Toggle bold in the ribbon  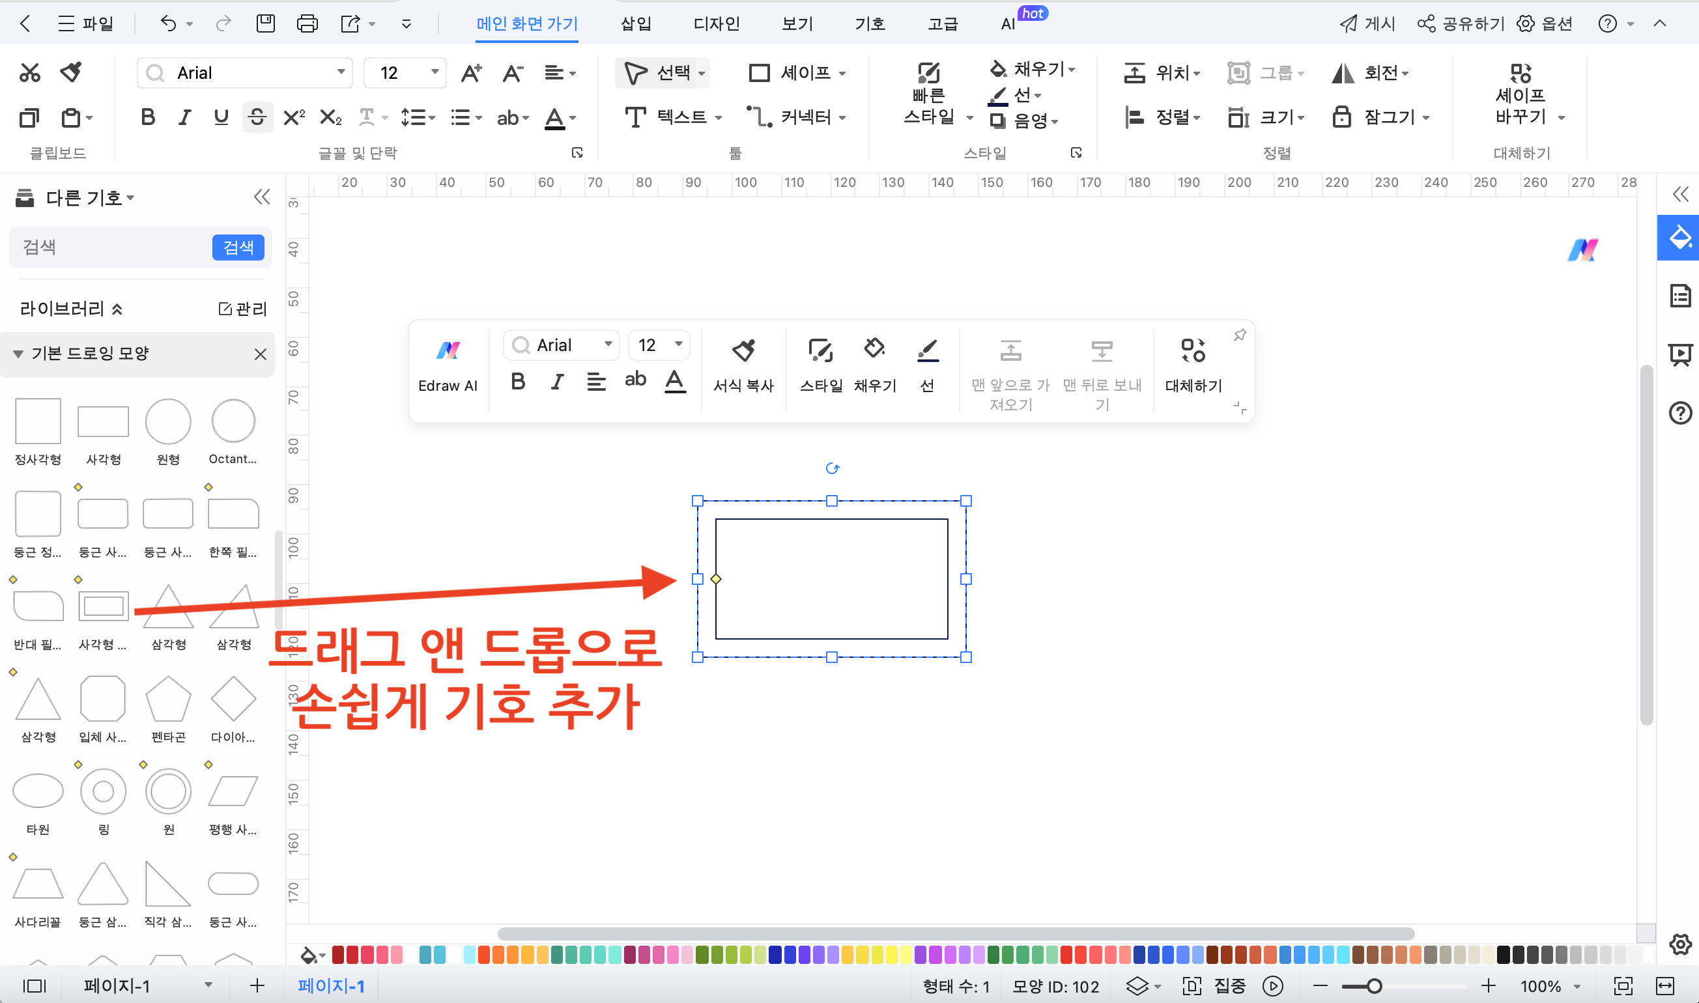point(148,118)
